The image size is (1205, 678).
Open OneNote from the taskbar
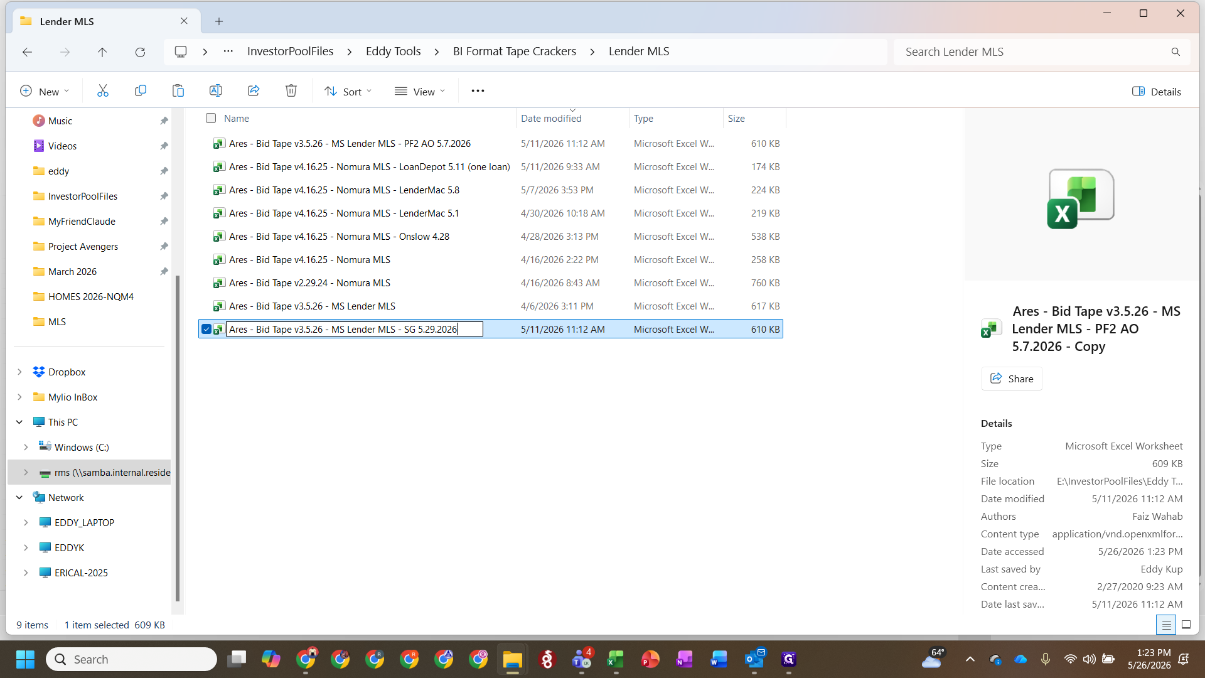tap(685, 659)
